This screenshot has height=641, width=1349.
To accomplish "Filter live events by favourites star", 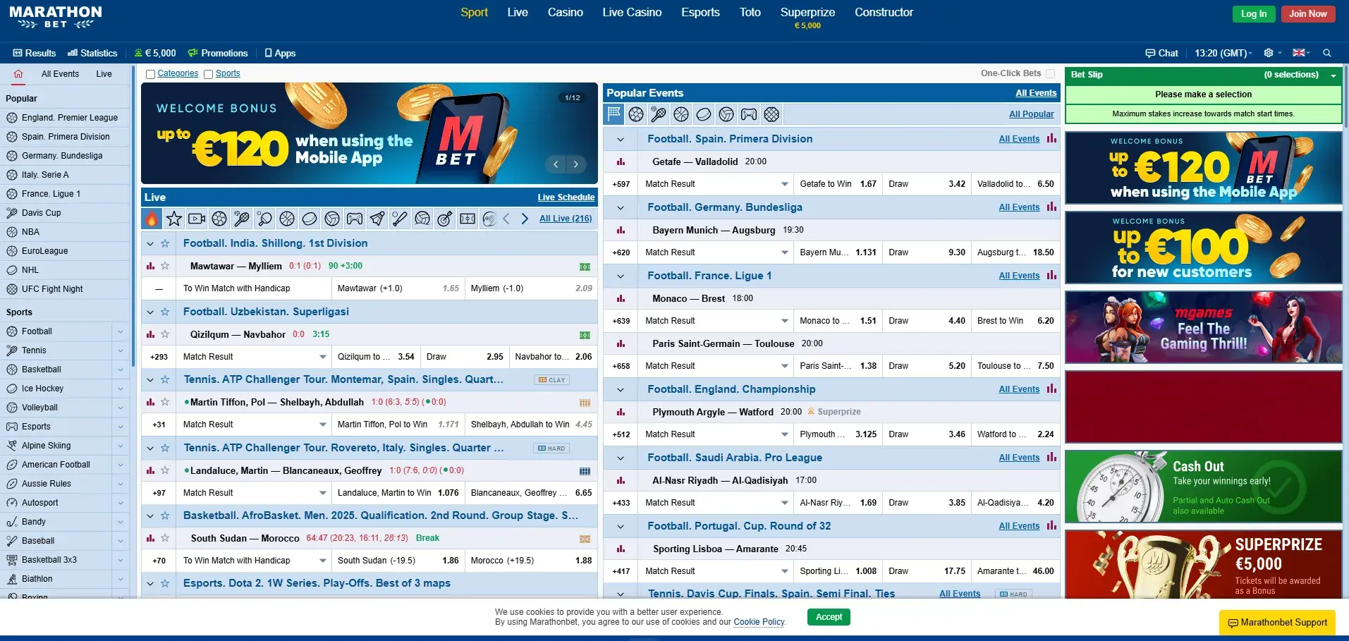I will click(x=174, y=219).
